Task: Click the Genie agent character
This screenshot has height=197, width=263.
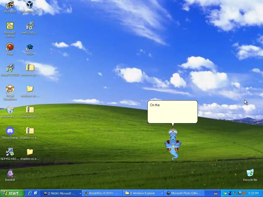Action: (x=173, y=144)
